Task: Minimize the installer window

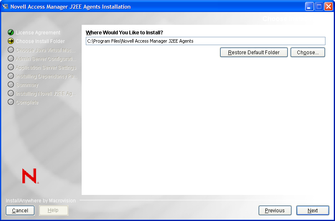Action: 309,7
